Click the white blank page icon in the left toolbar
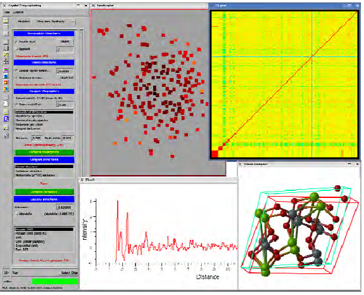This screenshot has height=295, width=364. click(6, 104)
